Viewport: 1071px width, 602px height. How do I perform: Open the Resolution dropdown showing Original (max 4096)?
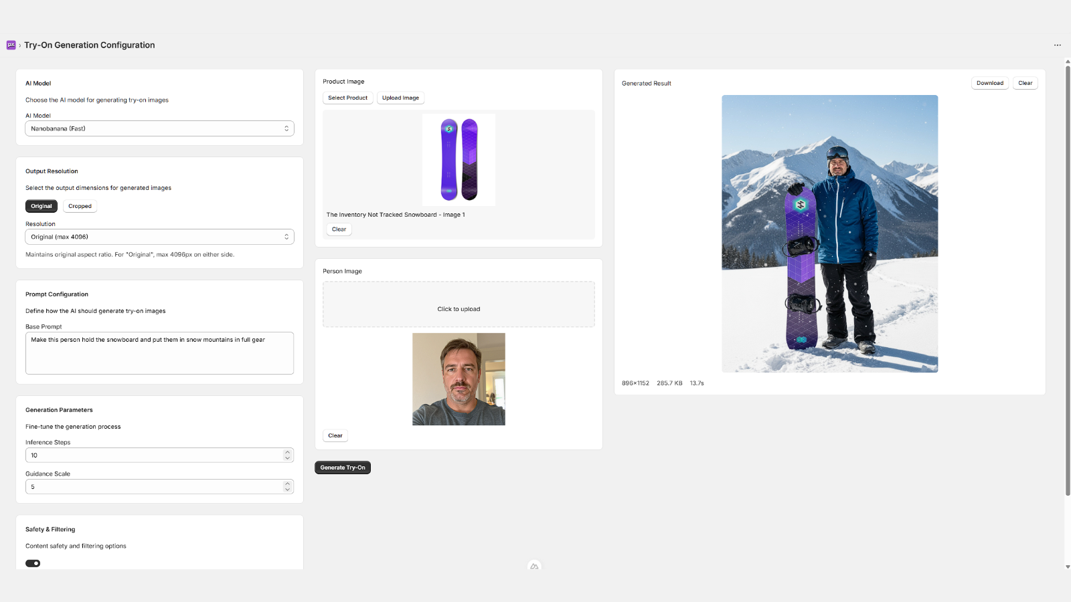click(159, 236)
